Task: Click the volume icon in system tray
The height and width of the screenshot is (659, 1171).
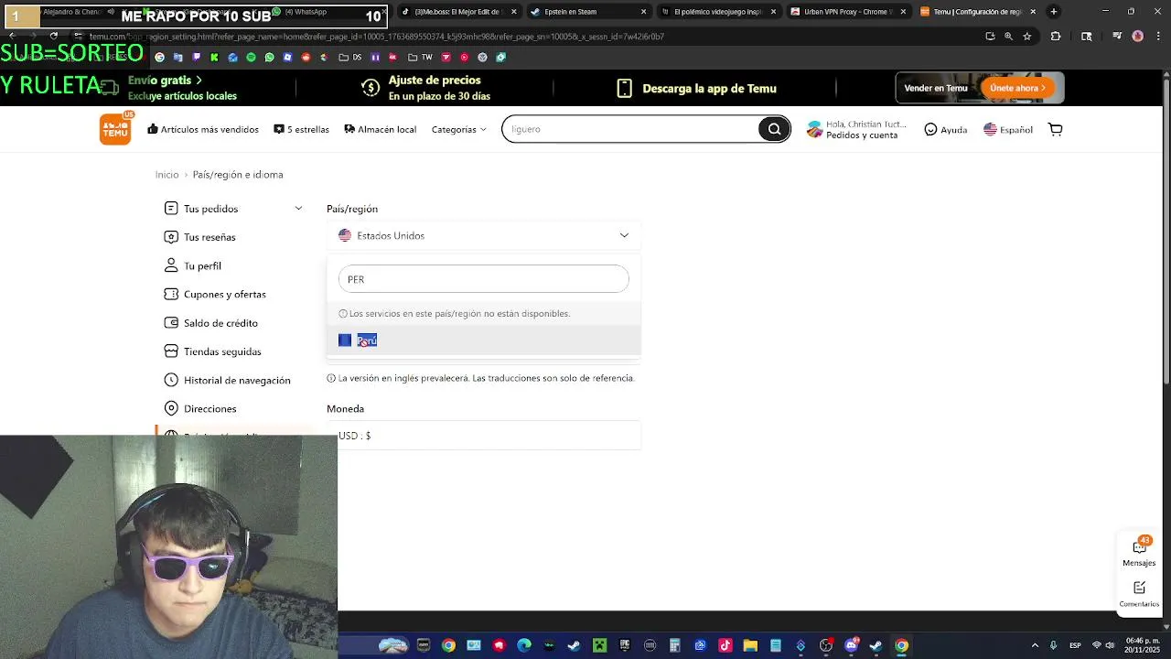Action: tap(1110, 645)
